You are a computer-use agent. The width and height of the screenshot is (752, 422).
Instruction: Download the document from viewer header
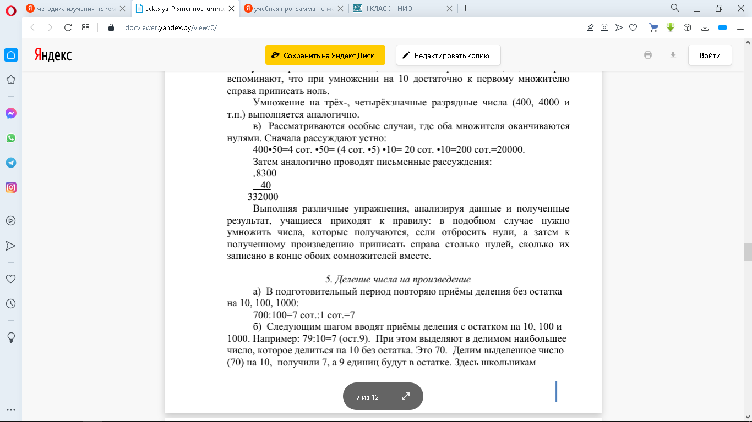click(673, 55)
